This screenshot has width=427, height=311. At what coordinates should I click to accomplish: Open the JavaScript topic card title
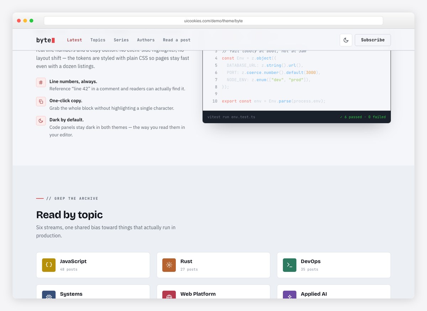pos(73,261)
